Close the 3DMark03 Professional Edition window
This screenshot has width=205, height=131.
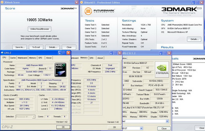pyautogui.click(x=202, y=2)
